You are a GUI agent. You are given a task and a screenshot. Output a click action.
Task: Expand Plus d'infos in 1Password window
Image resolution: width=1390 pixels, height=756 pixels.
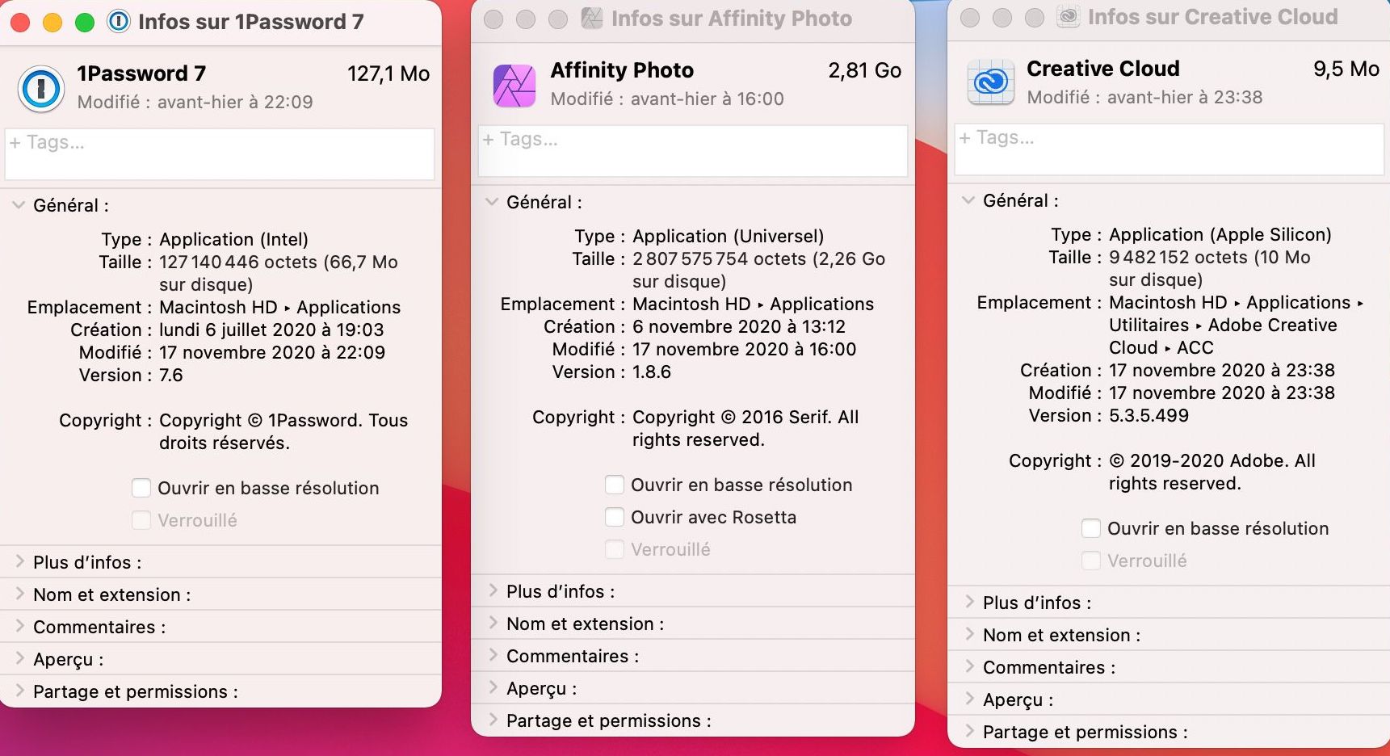pos(20,561)
